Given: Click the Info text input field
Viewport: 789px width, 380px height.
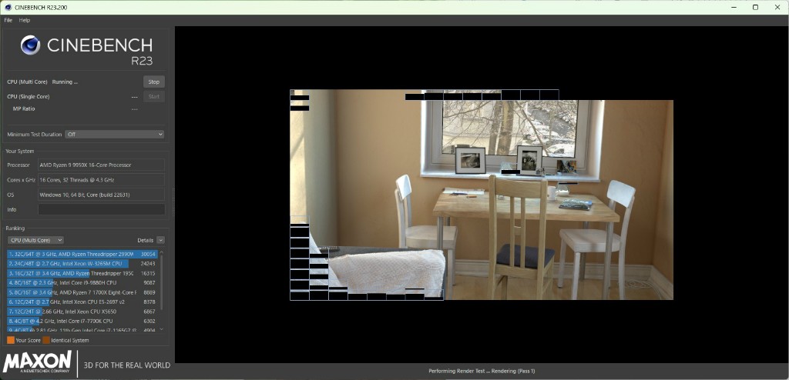Looking at the screenshot, I should [101, 209].
